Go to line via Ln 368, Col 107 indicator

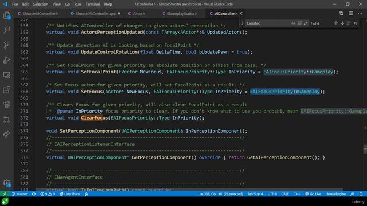[221, 194]
